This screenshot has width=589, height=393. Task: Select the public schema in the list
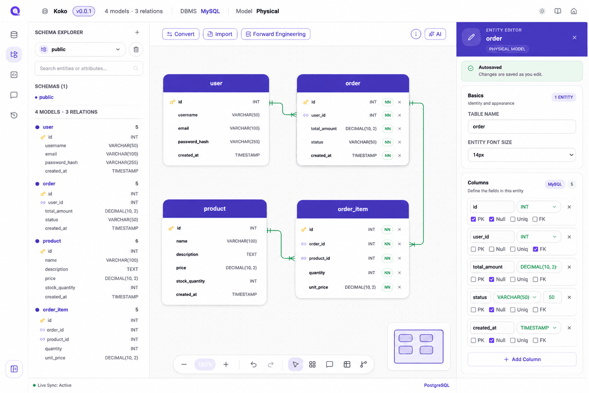tap(46, 97)
